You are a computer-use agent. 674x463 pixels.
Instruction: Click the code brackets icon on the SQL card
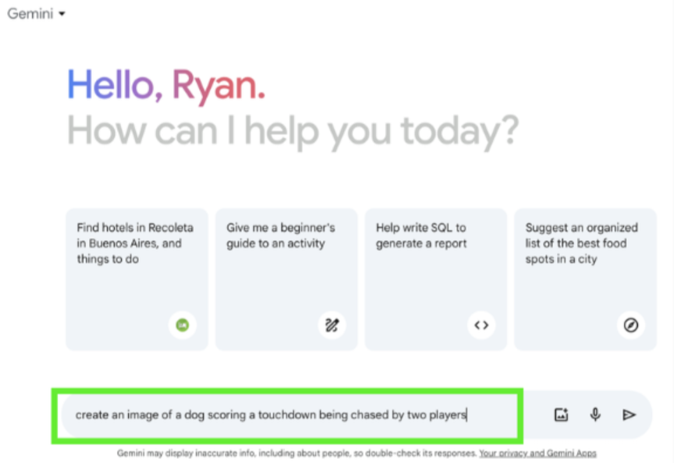tap(481, 325)
